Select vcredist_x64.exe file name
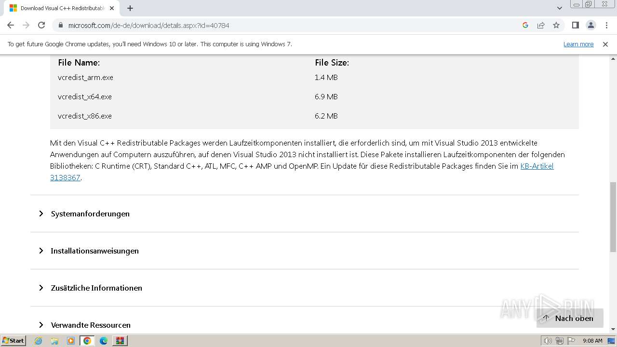Viewport: 617px width, 347px height. [x=85, y=96]
